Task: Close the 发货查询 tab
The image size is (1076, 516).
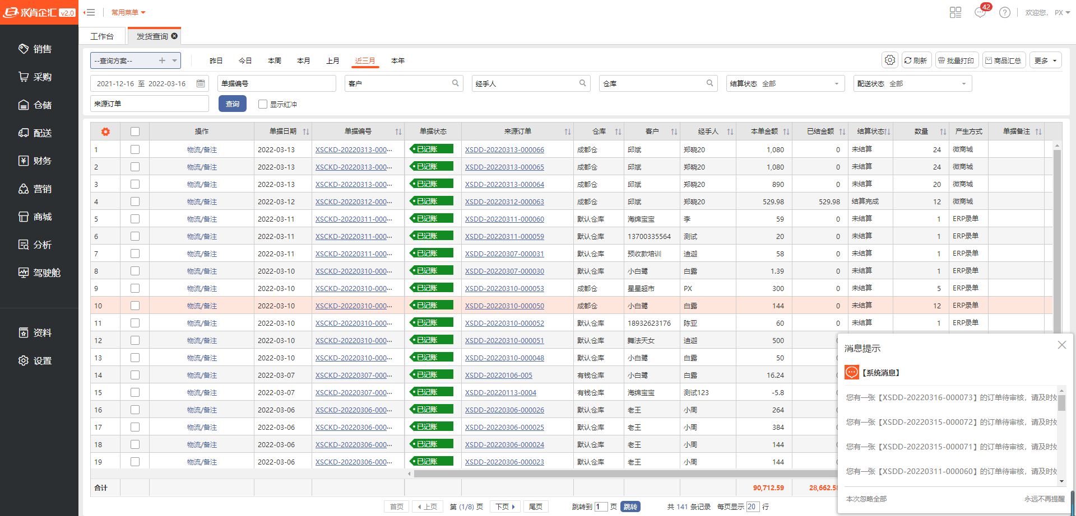Action: pyautogui.click(x=174, y=36)
